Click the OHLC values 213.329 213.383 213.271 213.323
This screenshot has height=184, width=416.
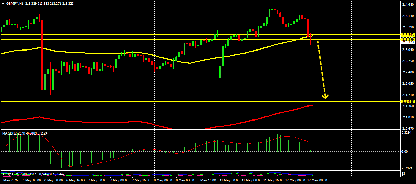pos(49,3)
